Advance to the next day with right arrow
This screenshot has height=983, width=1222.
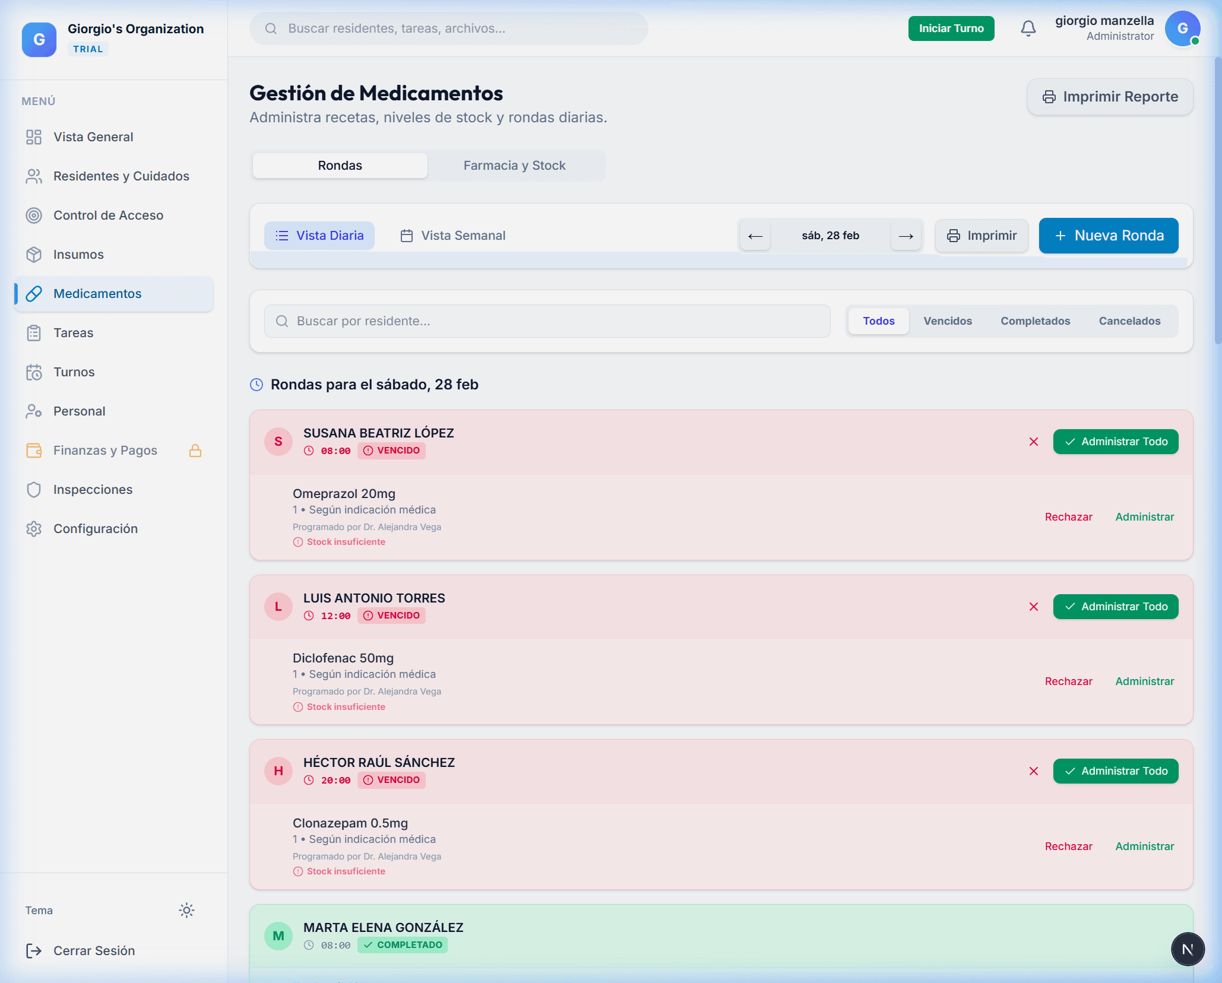click(x=906, y=235)
